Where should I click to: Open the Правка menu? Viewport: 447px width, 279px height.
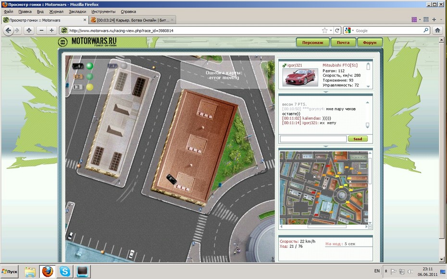25,12
